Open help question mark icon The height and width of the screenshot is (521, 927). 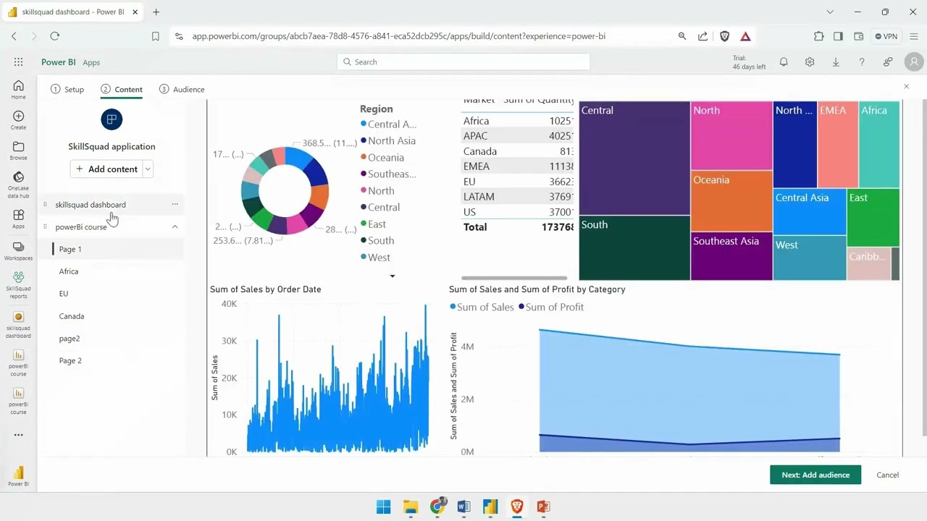(x=862, y=62)
